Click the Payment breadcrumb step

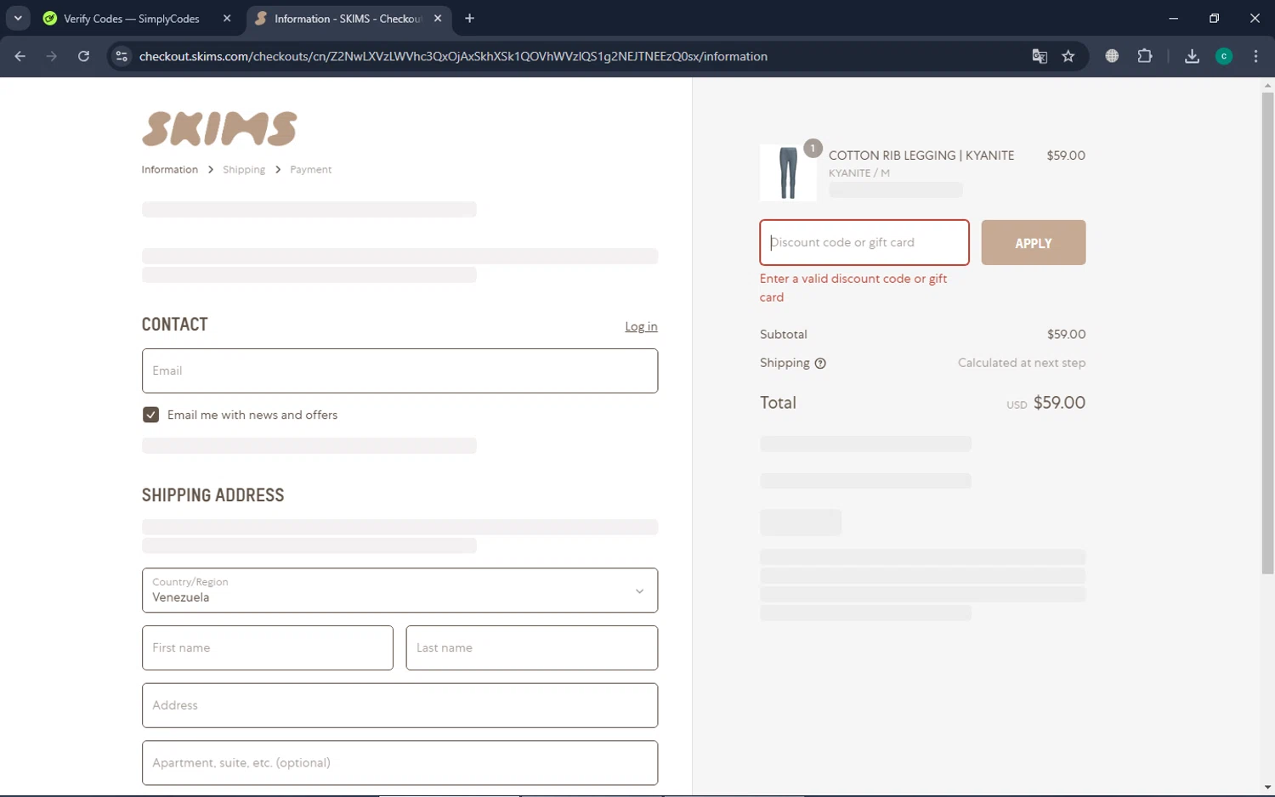point(310,170)
